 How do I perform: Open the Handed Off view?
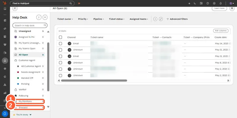[x=30, y=78]
